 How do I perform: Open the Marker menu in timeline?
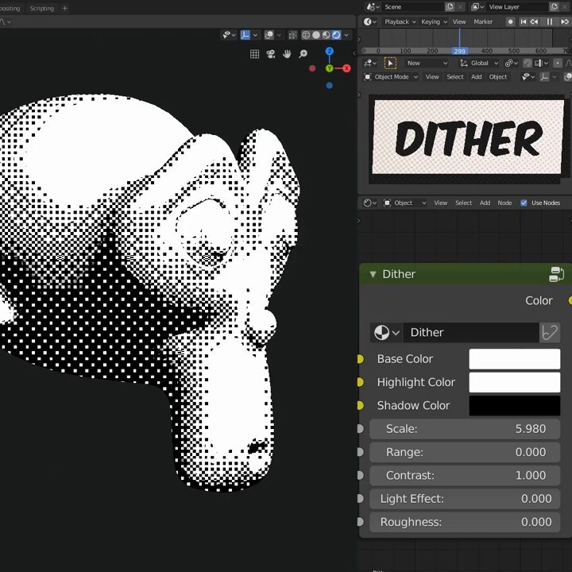pos(483,22)
